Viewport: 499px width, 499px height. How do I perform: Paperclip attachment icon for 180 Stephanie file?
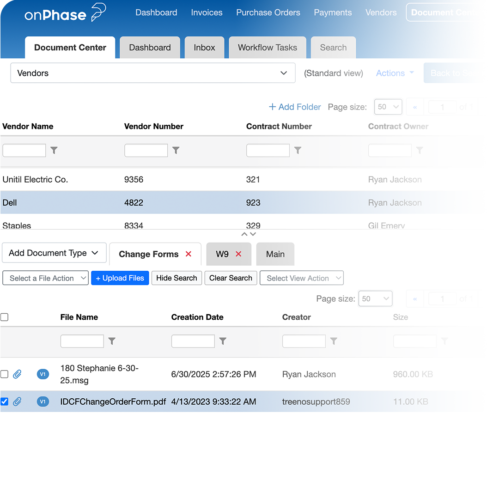(x=17, y=374)
